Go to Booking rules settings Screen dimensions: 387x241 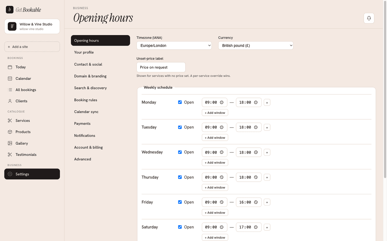(x=100, y=100)
